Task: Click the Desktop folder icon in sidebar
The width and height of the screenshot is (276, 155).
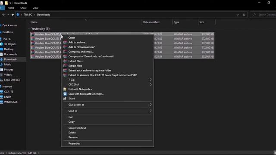Action: (x=2, y=49)
